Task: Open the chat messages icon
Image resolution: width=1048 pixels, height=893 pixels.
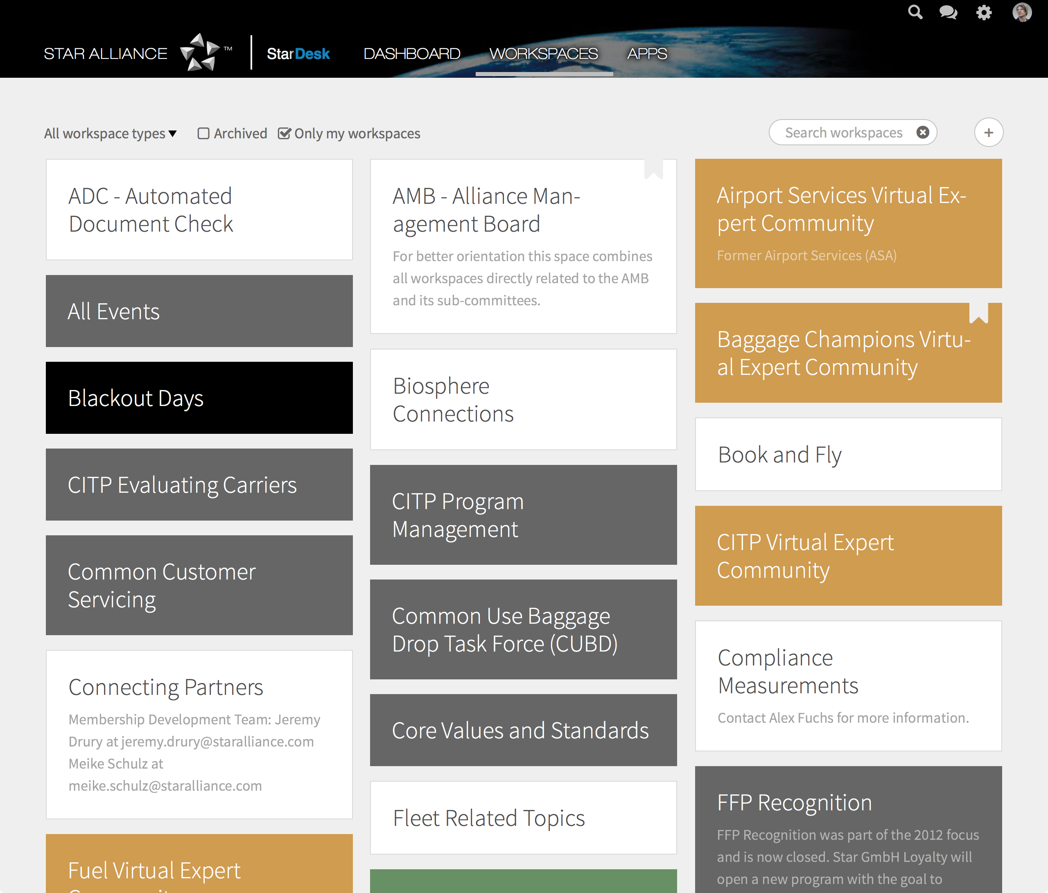Action: pos(949,12)
